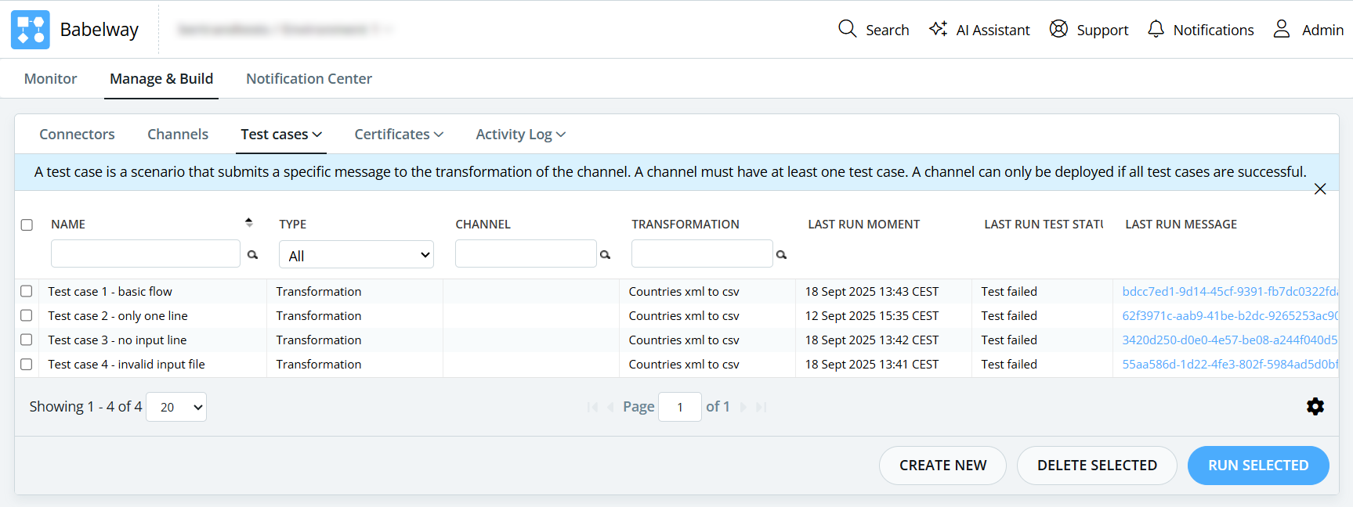Go to next page arrow
The width and height of the screenshot is (1353, 507).
click(743, 407)
